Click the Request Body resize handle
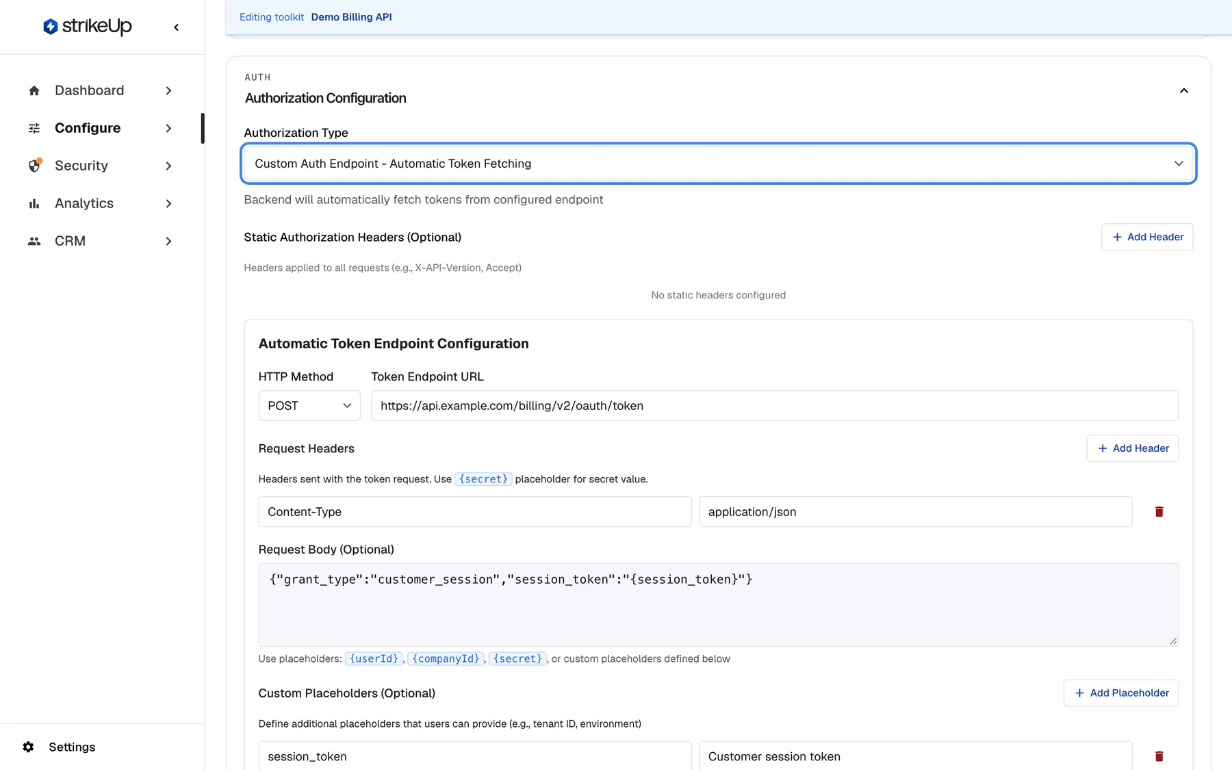 tap(1173, 641)
